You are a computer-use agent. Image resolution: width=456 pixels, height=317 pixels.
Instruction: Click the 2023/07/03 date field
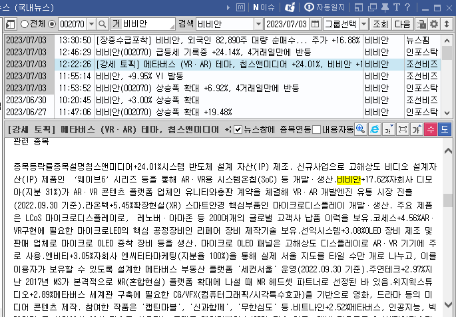287,24
